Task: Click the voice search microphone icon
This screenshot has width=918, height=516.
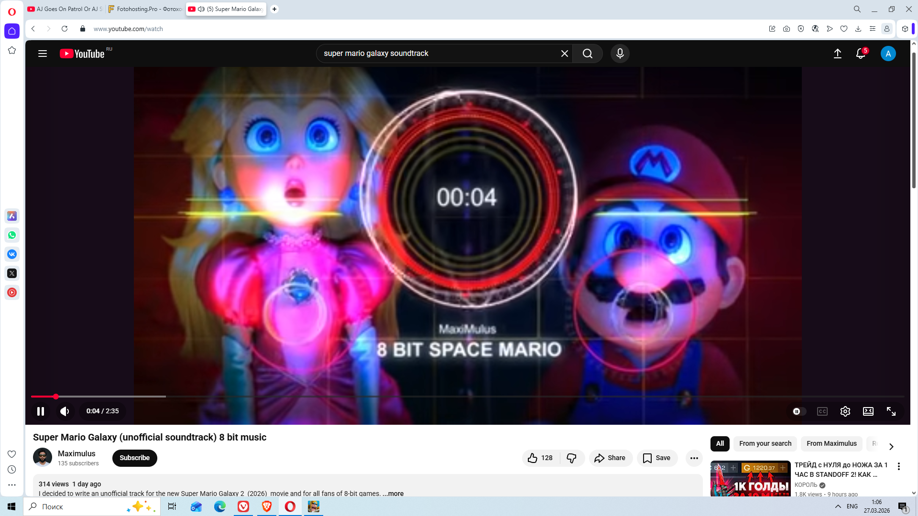Action: point(620,54)
